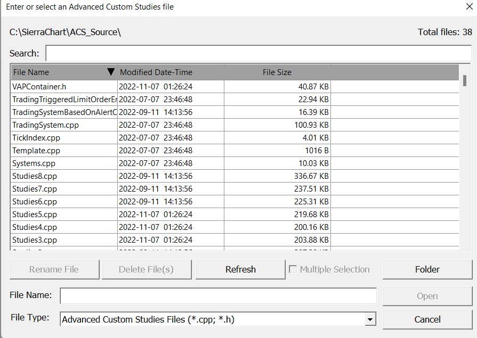Click into the Search text field

(x=258, y=53)
